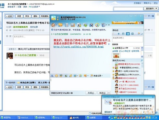This screenshot has width=159, height=120.
Task: Search group members with magnifier icon
Action: pos(142,60)
